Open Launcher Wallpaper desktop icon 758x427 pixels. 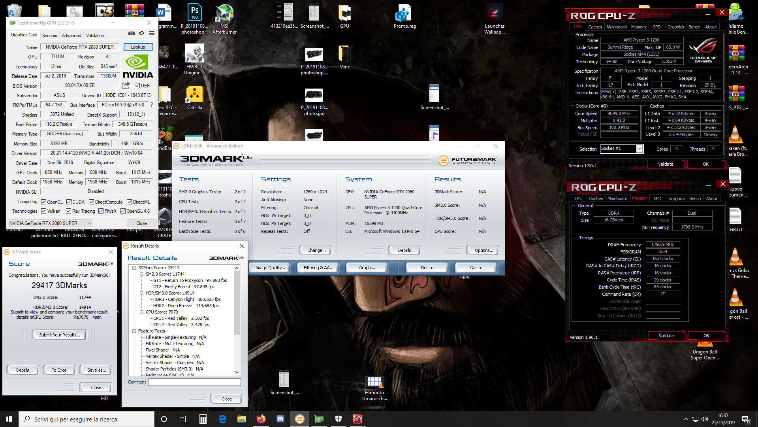[x=494, y=19]
